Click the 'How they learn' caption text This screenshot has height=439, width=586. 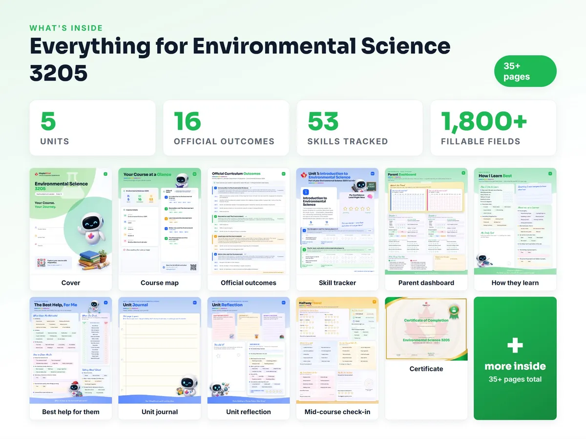pos(515,283)
